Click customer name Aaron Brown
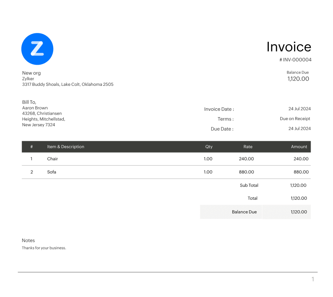 [x=34, y=108]
